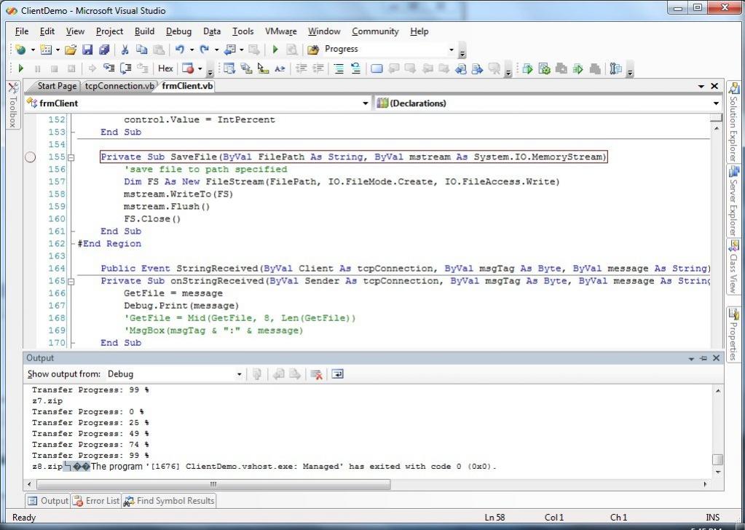Click the New Project icon
745x530 pixels.
20,50
